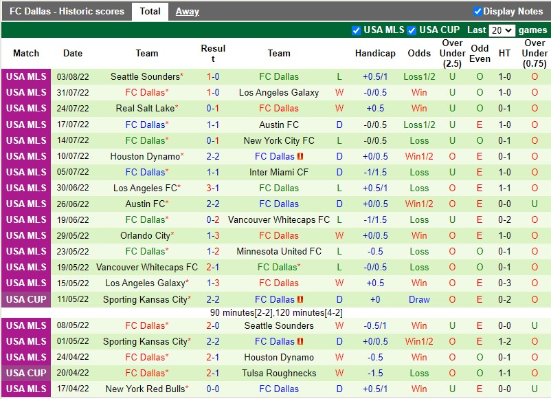Viewport: 551px width, 399px height.
Task: Select the USA CUP league badge on the 20/04 row
Action: coord(26,373)
